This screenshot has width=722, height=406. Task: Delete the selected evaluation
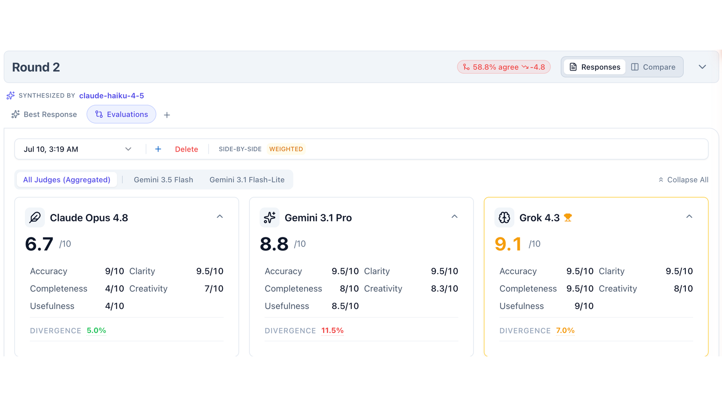click(186, 149)
